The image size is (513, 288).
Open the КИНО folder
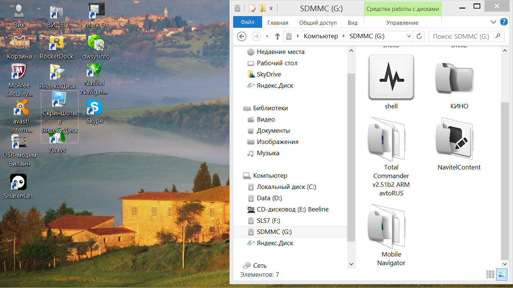click(x=454, y=78)
